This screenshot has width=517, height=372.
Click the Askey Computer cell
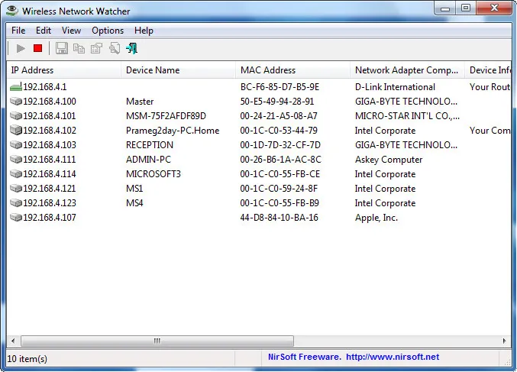click(x=389, y=160)
